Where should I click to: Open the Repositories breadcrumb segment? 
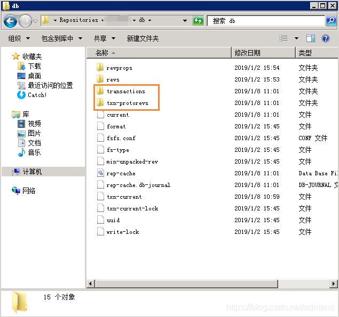point(78,20)
